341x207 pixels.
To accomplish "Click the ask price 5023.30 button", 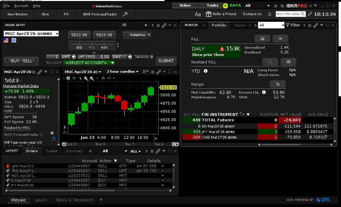I will coord(104,35).
